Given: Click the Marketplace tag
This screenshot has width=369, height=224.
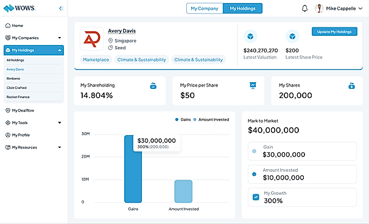Looking at the screenshot, I should pos(96,60).
